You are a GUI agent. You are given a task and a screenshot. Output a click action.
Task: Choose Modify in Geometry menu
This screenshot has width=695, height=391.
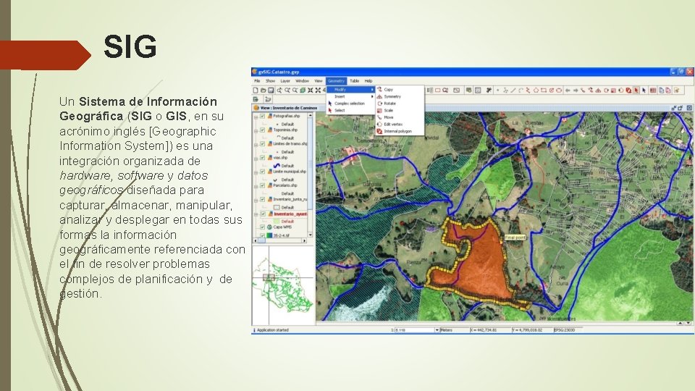350,89
